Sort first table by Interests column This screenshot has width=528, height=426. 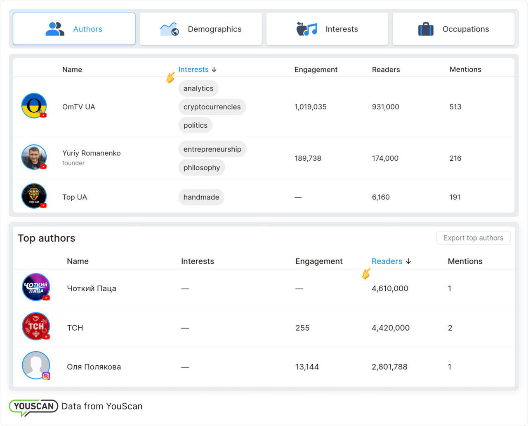pos(193,69)
